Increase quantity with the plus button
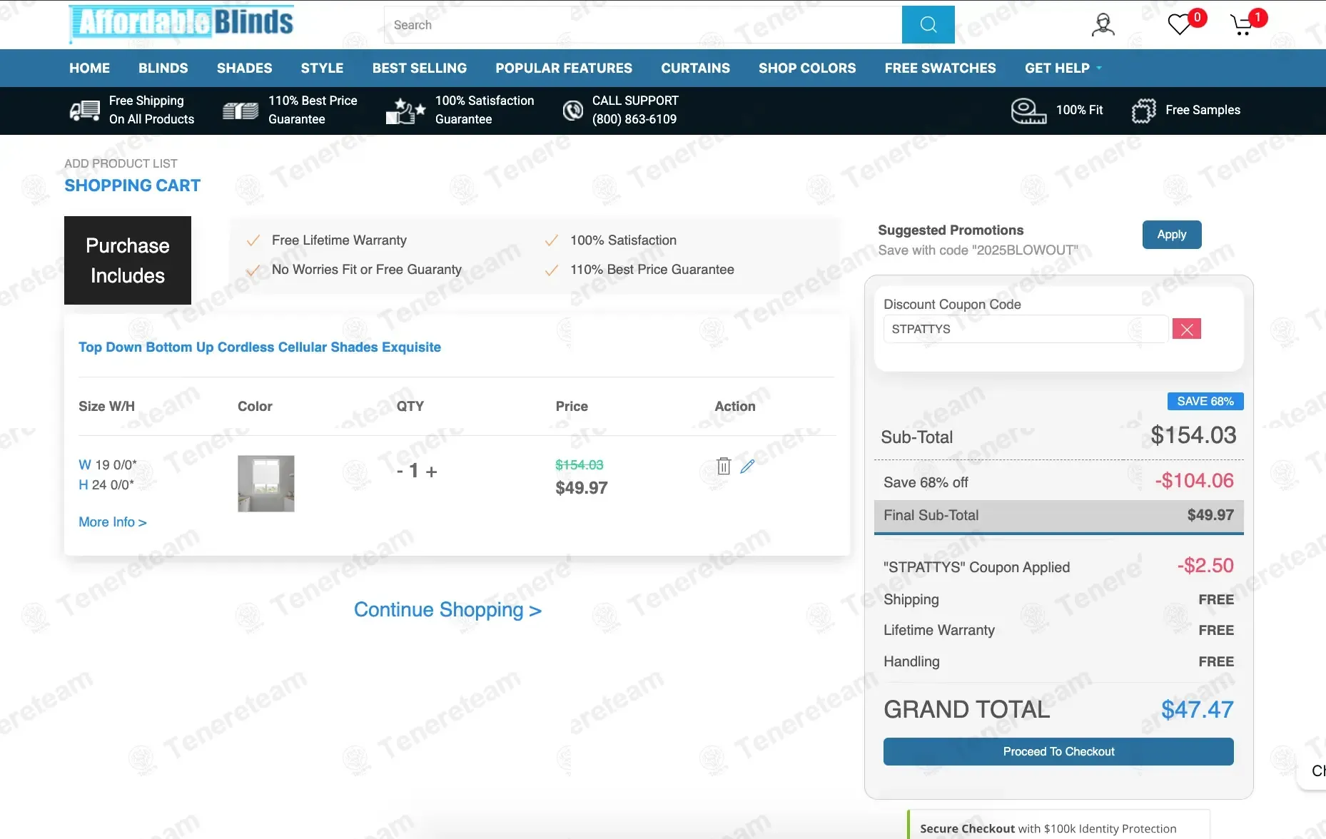 pyautogui.click(x=431, y=472)
